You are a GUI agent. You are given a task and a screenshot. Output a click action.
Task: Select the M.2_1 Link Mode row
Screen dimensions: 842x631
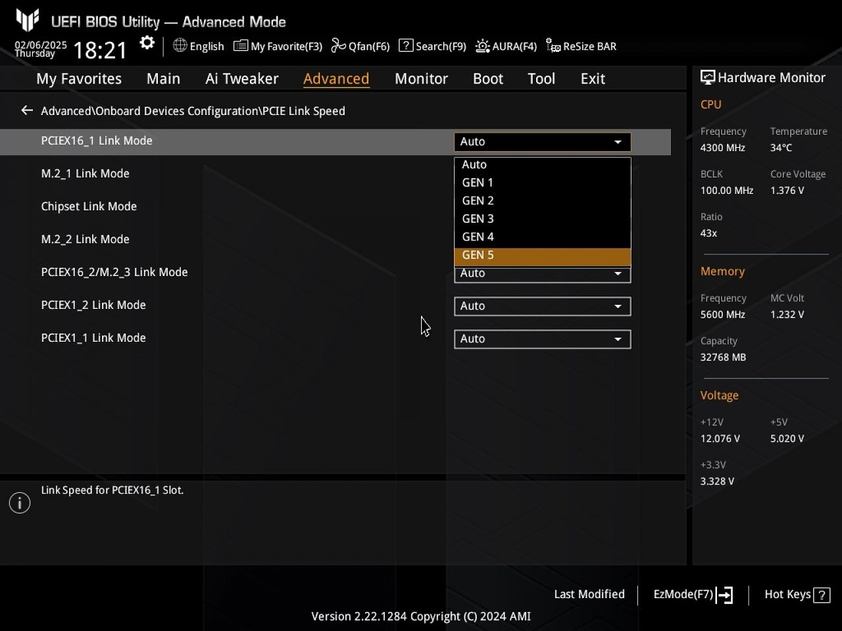pyautogui.click(x=335, y=174)
